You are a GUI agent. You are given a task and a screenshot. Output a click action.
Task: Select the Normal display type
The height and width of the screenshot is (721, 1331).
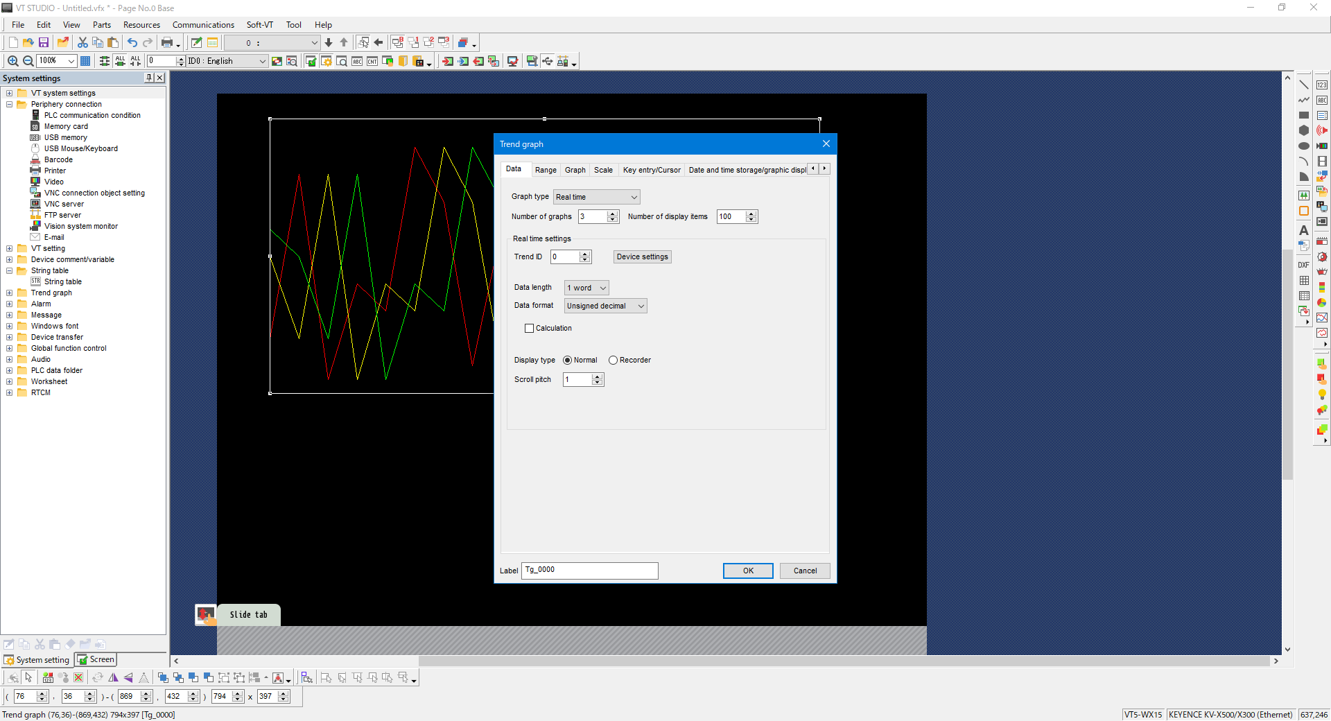pos(568,360)
